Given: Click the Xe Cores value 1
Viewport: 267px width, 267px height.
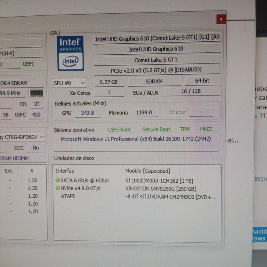Looking at the screenshot, I should (109, 92).
